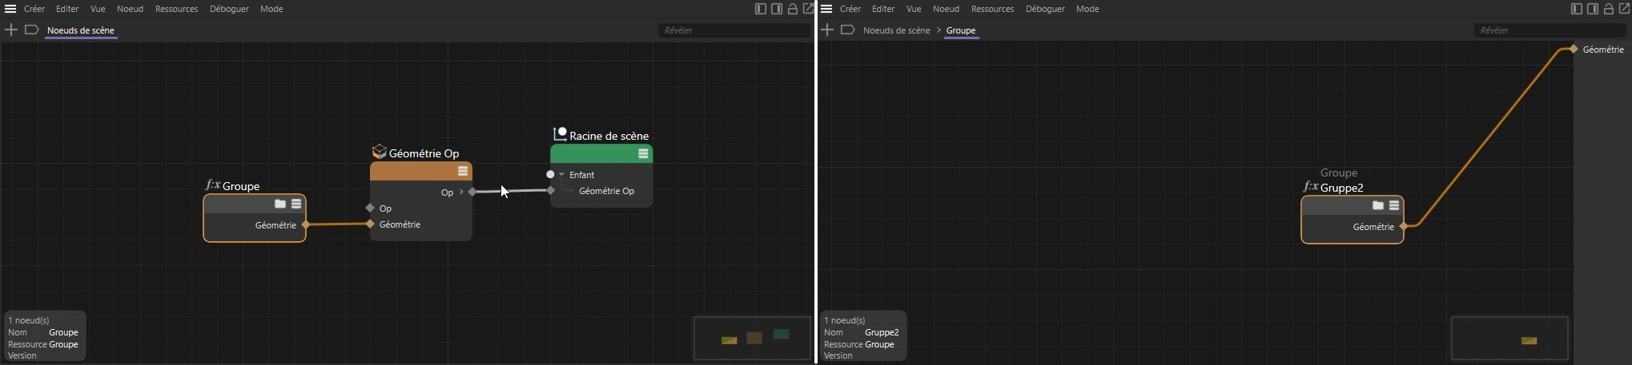Click the f:x icon beside the Groupe node title
1632x365 pixels.
[x=212, y=184]
